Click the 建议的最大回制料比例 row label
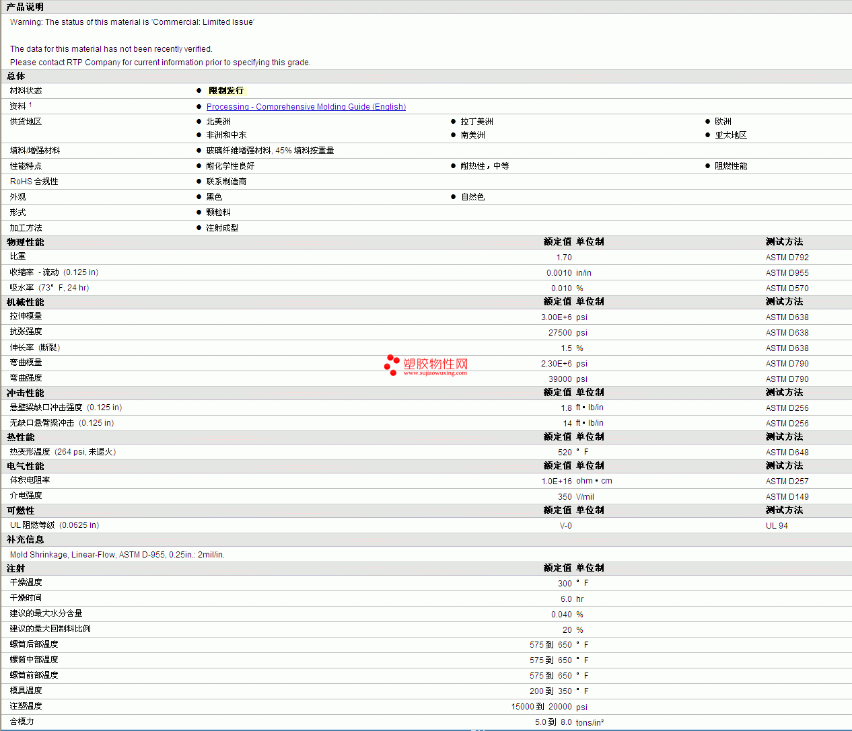This screenshot has height=731, width=852. click(50, 629)
